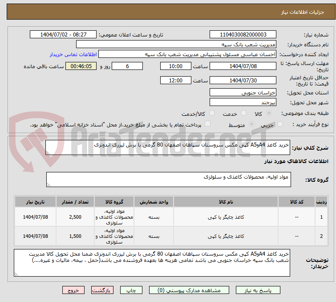Click the شرح کلی نیاز text area
This screenshot has height=302, width=336.
(168, 147)
